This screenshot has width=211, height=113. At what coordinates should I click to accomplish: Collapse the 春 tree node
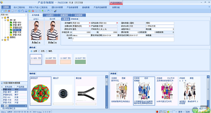click(2, 18)
